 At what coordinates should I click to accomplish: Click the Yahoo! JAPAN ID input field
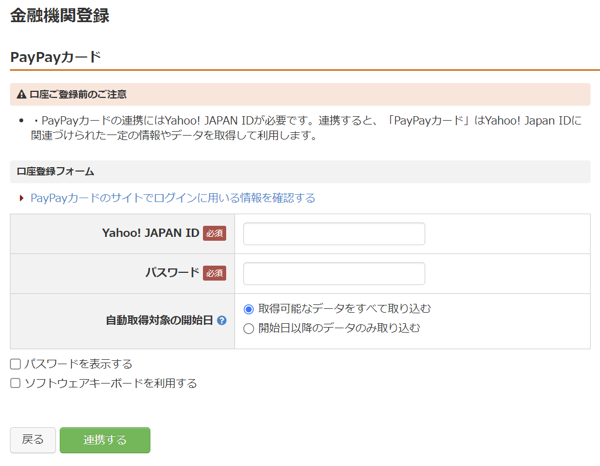(x=333, y=234)
